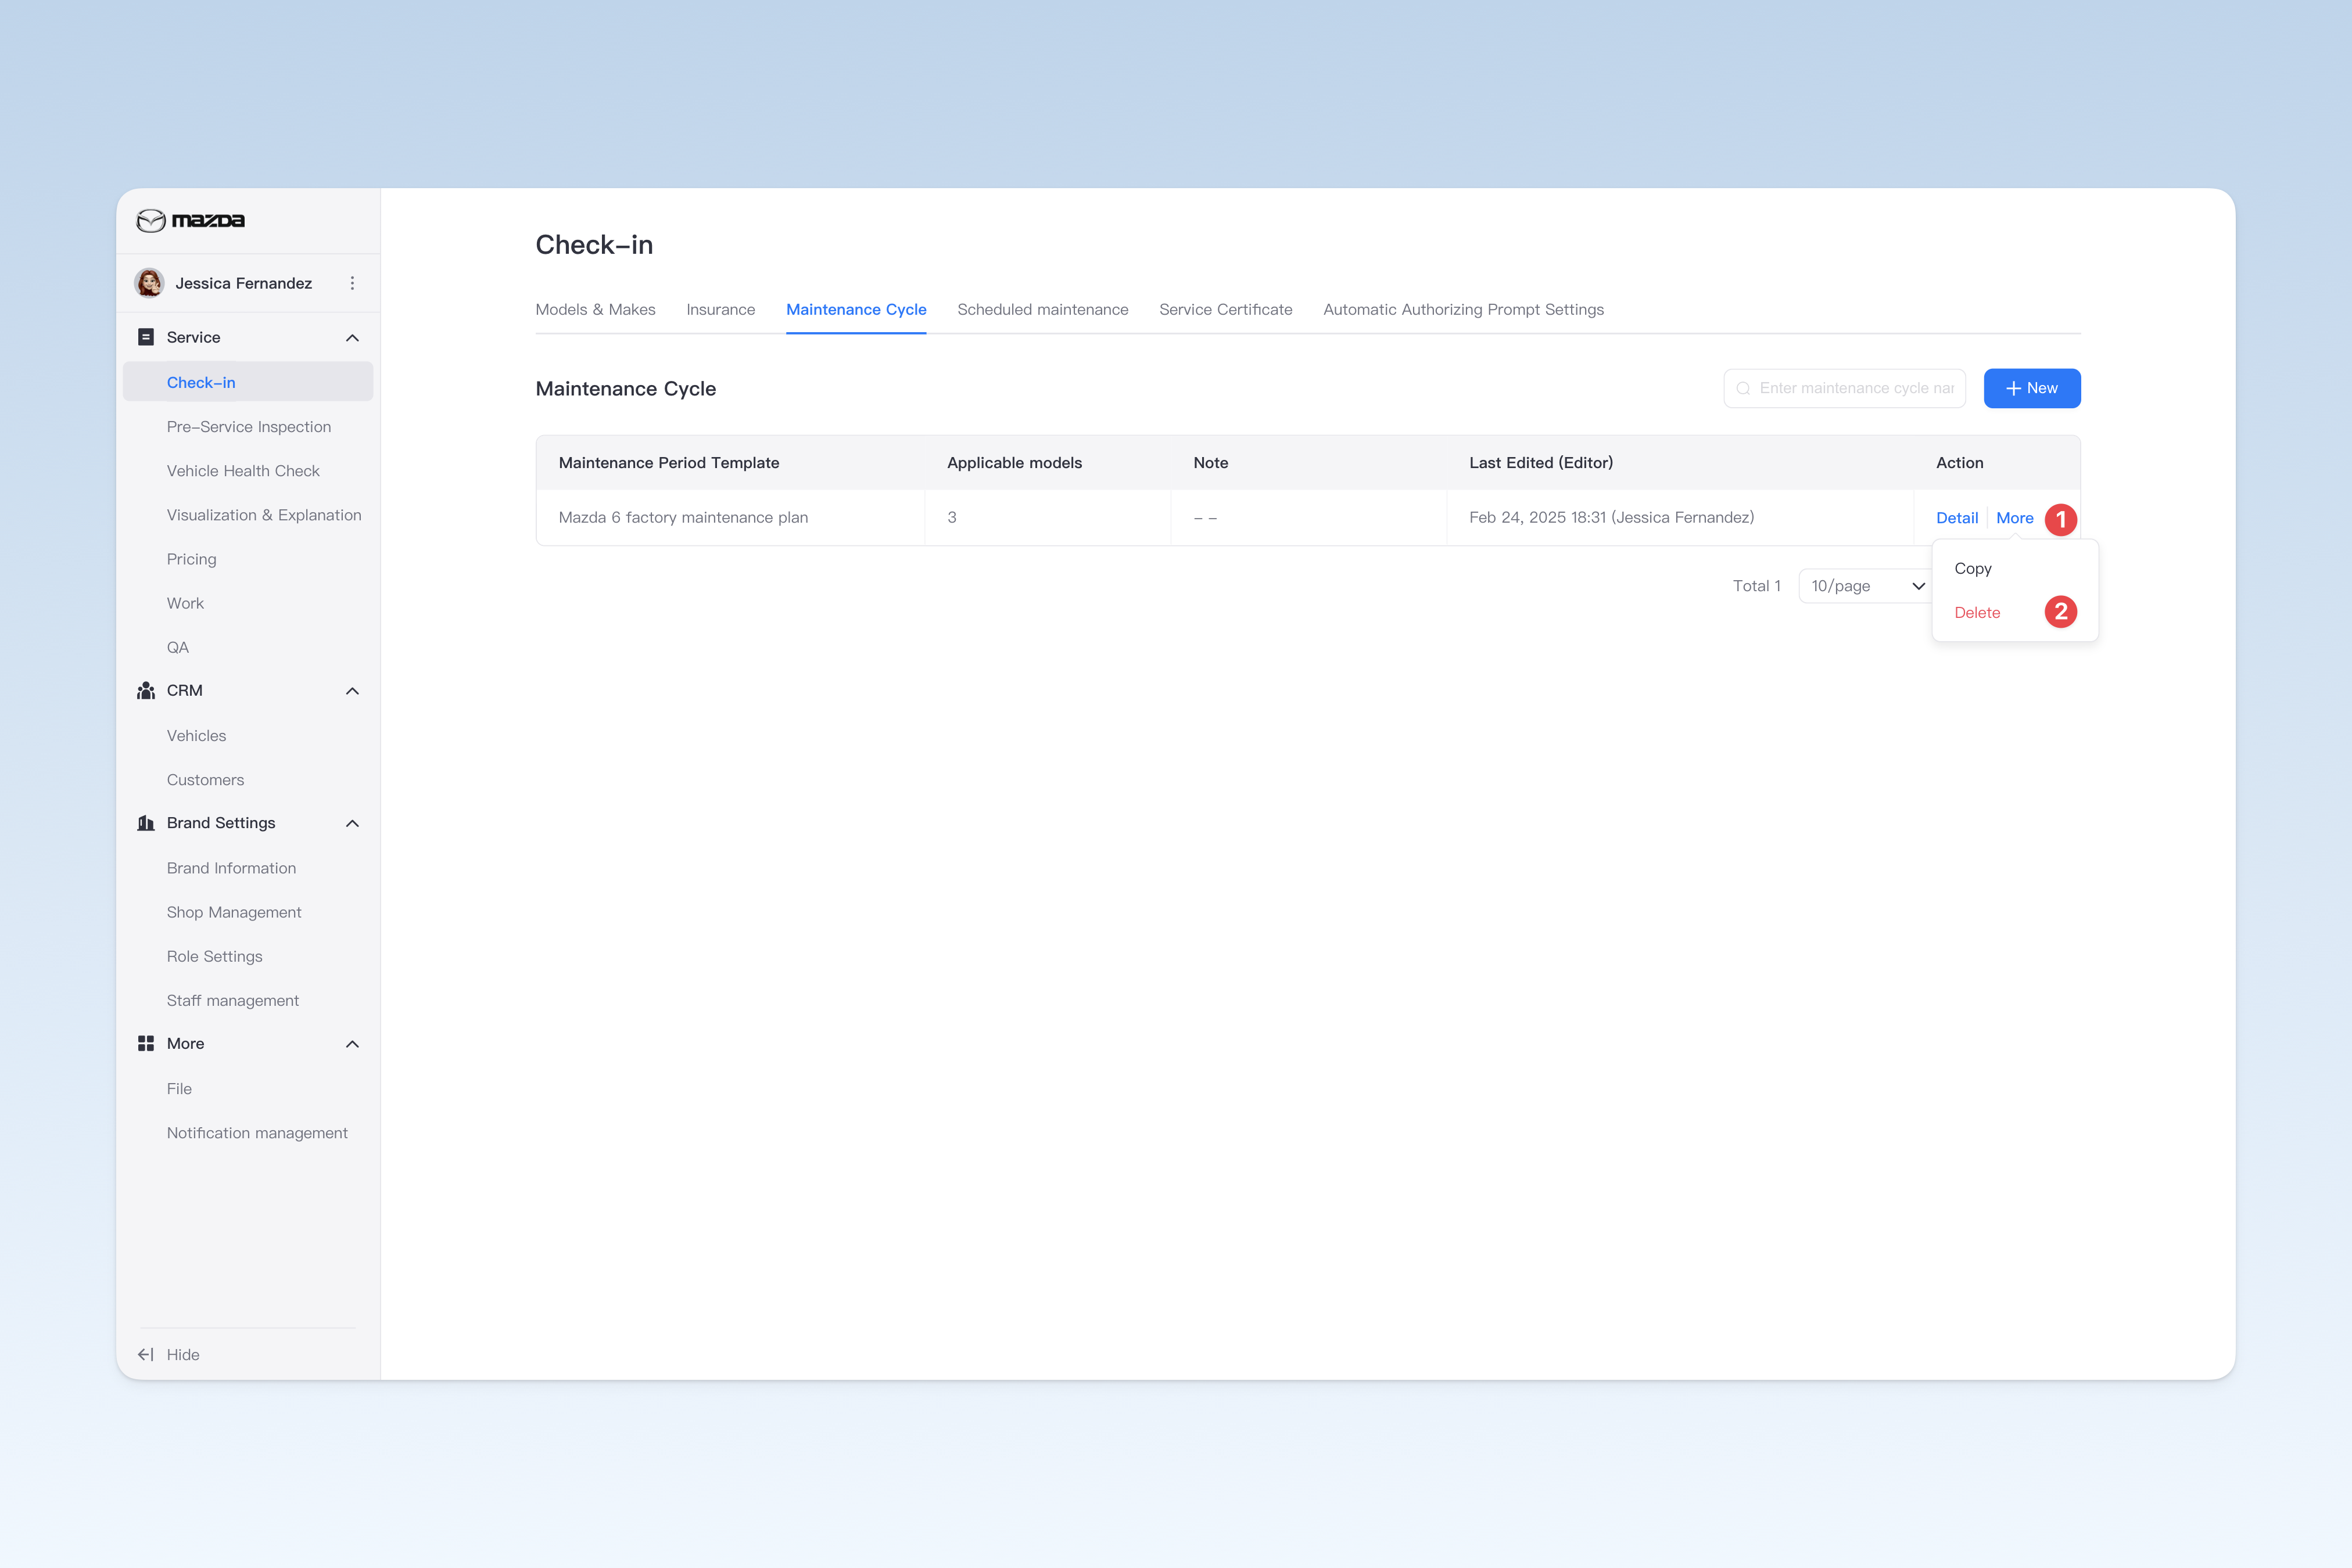Collapse the Service menu chevron
The width and height of the screenshot is (2352, 1568).
tap(352, 338)
